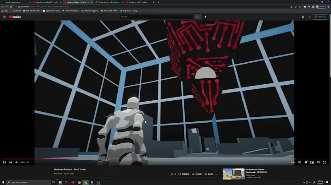Click the SIGN IN button
This screenshot has height=185, width=331.
click(x=320, y=17)
